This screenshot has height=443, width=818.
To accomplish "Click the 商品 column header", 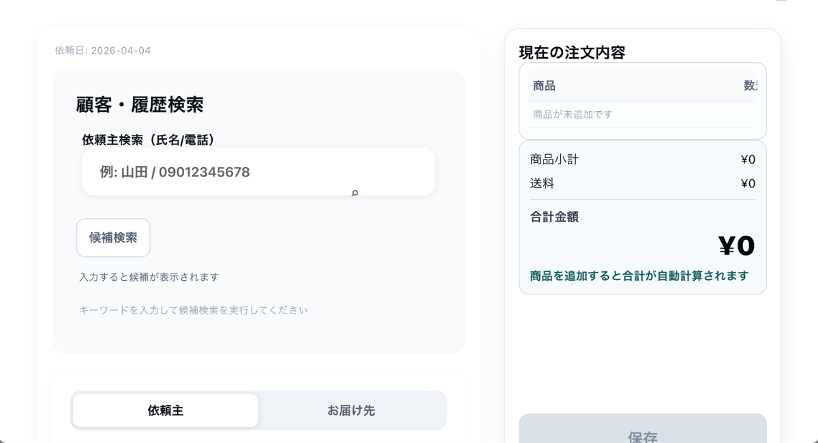I will pos(544,86).
